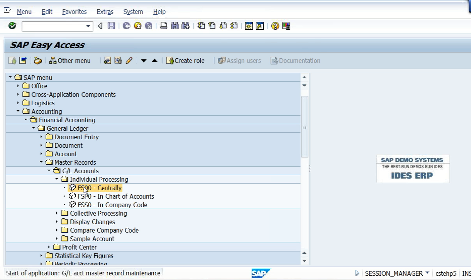Expand the Office folder node
Image resolution: width=471 pixels, height=280 pixels.
(x=18, y=86)
